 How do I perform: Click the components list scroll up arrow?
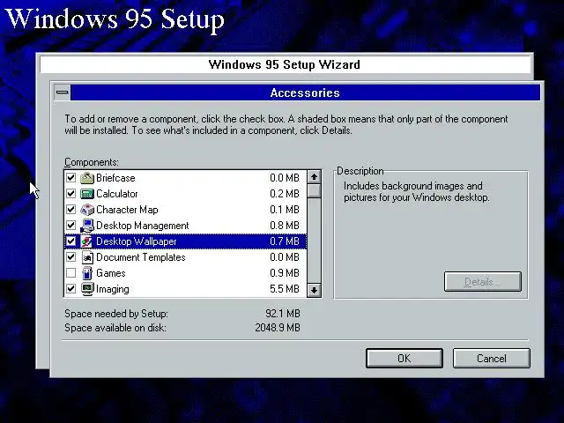tap(314, 177)
